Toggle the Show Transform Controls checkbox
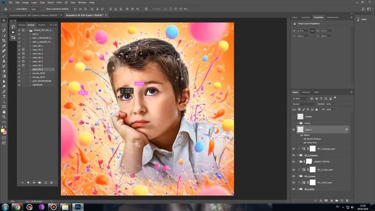375x211 pixels. pyautogui.click(x=45, y=9)
